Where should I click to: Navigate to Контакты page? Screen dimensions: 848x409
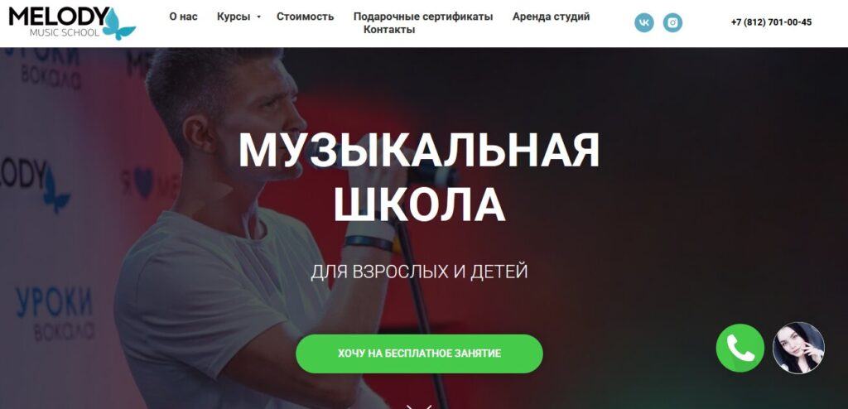pos(389,30)
